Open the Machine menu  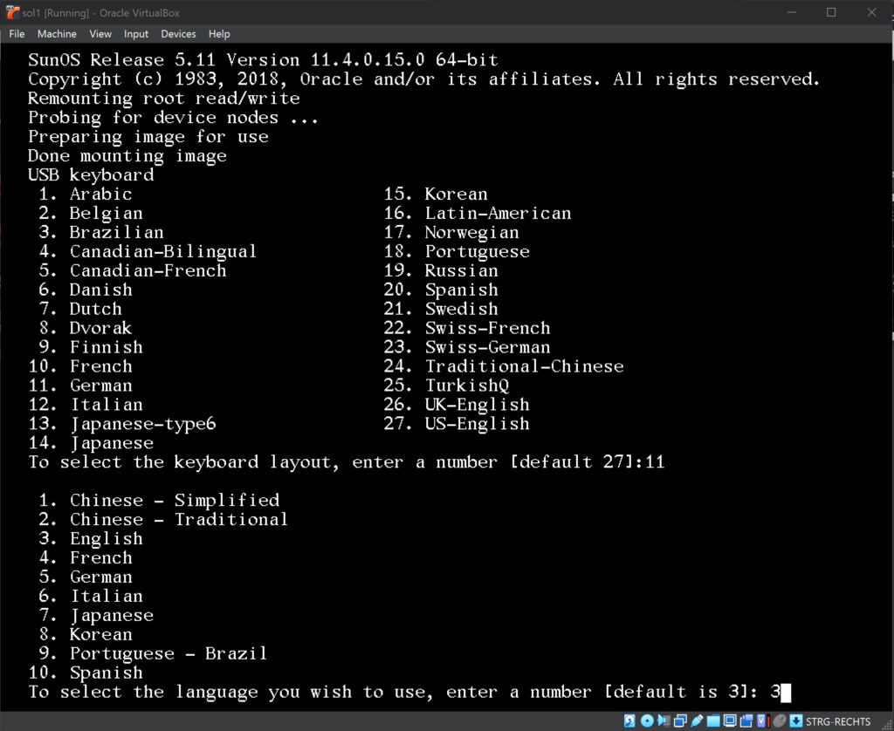tap(57, 34)
